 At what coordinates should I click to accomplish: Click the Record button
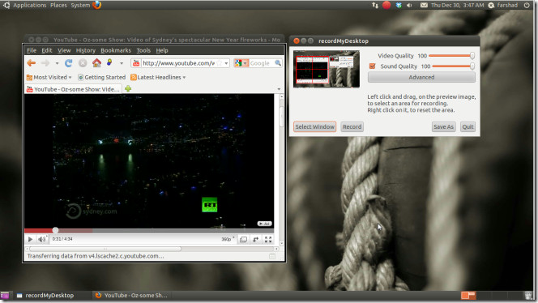pyautogui.click(x=352, y=126)
